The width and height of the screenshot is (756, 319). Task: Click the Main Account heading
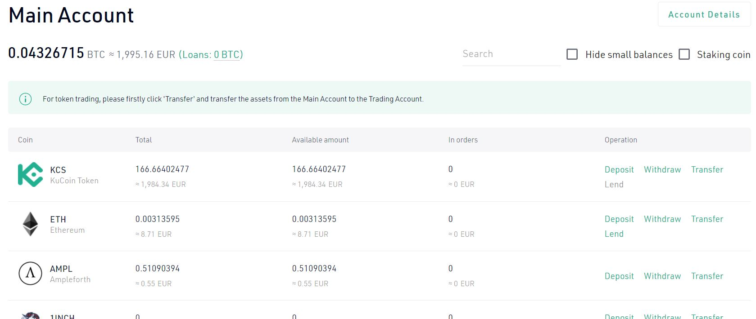[71, 15]
